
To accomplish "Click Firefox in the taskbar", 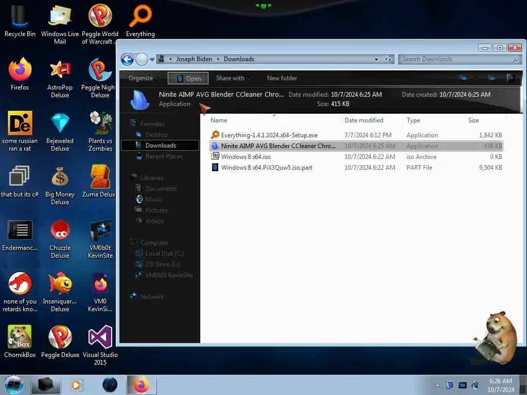I will (142, 385).
